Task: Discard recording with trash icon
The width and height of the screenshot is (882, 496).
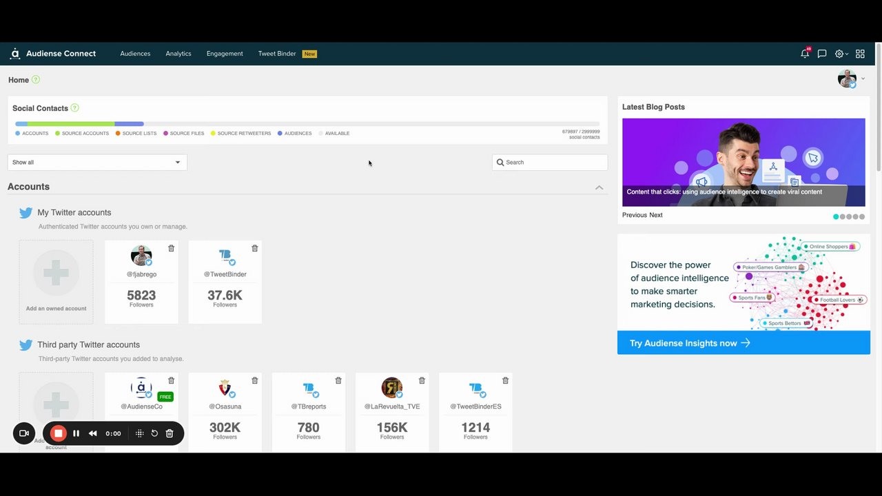Action: click(x=170, y=433)
